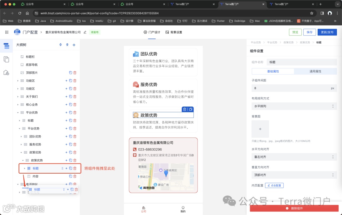Delete selected component from preview toolbar

coord(185,109)
